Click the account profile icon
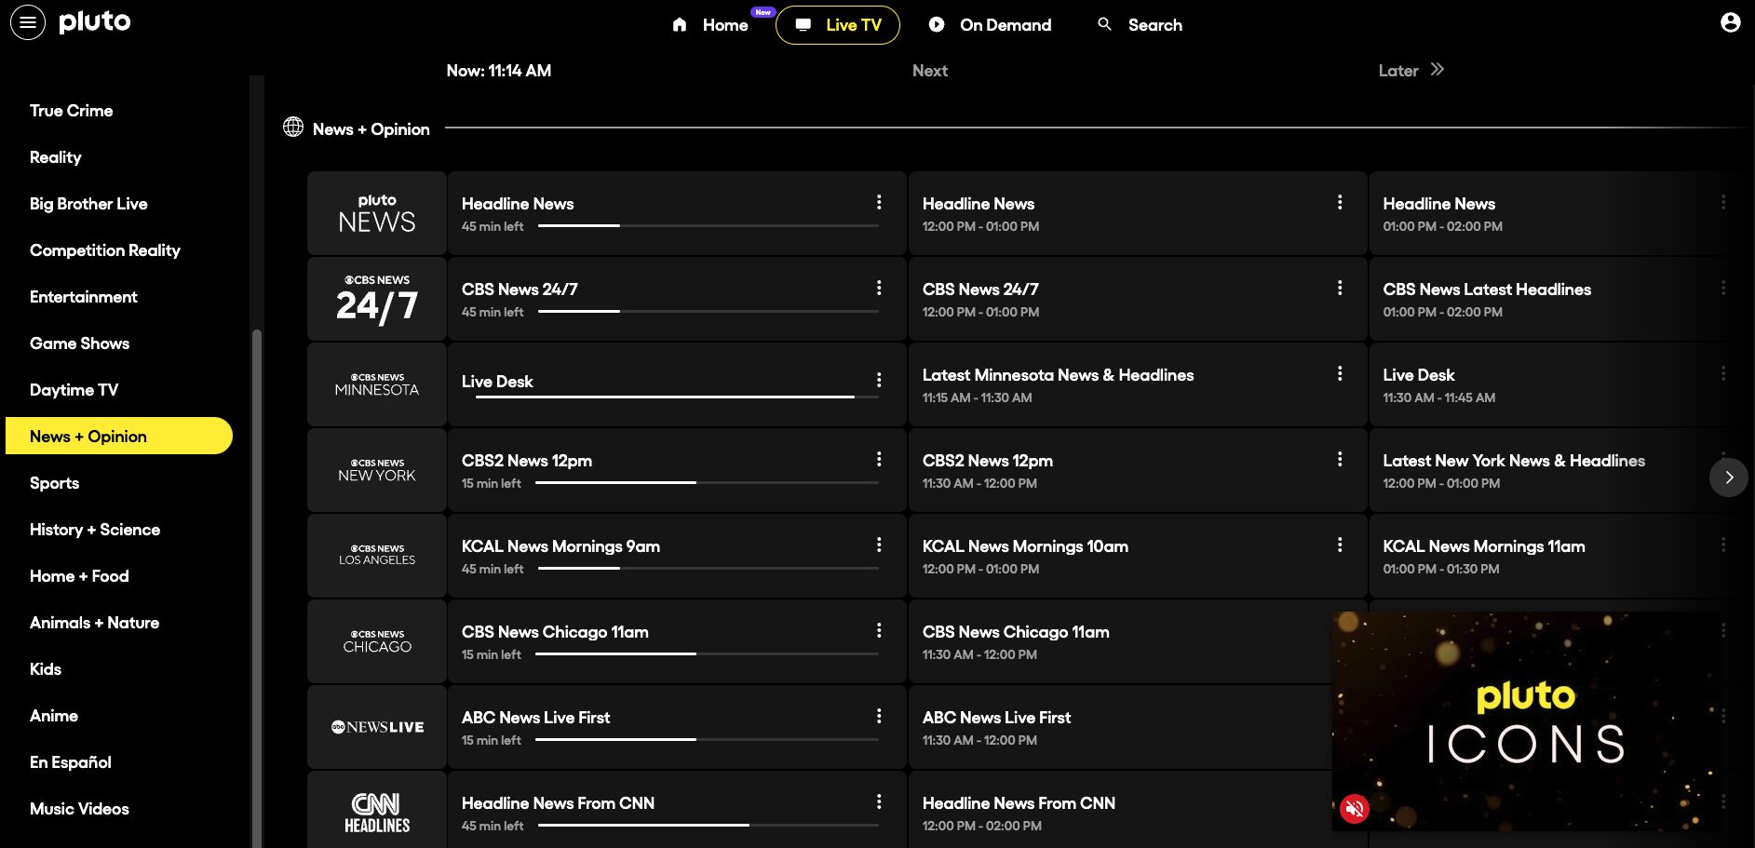Viewport: 1755px width, 848px height. coord(1729,22)
